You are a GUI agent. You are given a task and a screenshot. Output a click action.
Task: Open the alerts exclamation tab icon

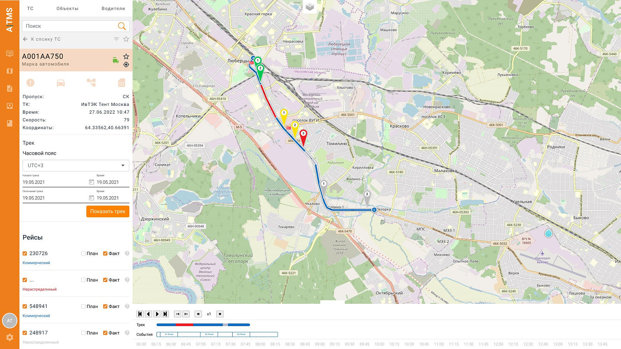pos(30,83)
